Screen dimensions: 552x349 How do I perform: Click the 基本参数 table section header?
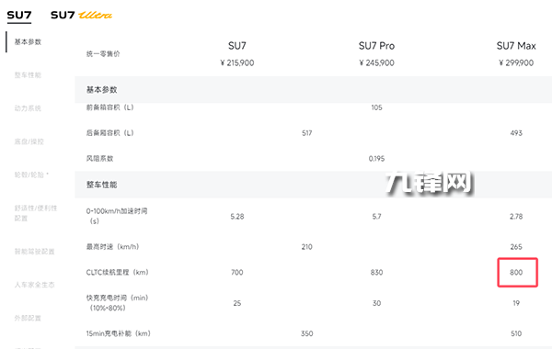coord(102,90)
